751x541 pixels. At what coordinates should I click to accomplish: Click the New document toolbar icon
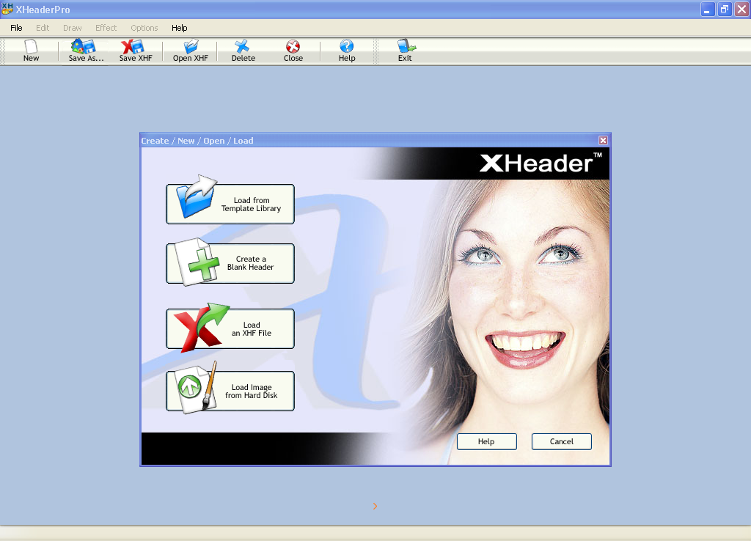[31, 51]
